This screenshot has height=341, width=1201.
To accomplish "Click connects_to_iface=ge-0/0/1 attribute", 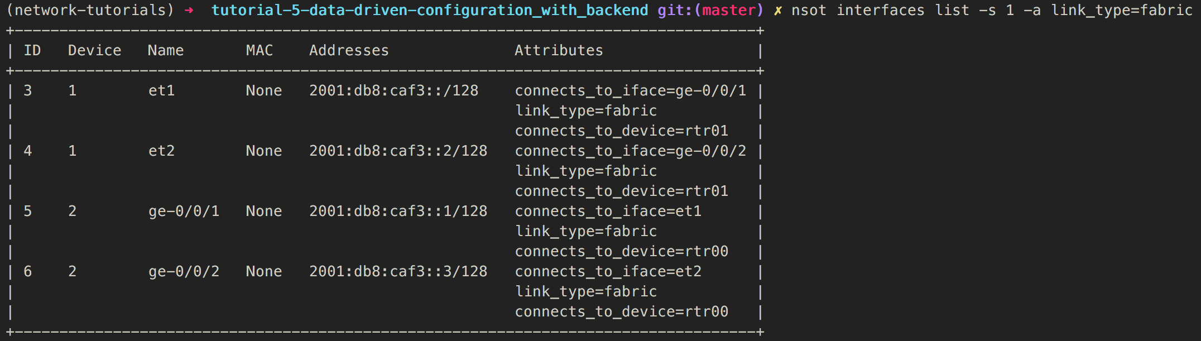I will coord(631,90).
